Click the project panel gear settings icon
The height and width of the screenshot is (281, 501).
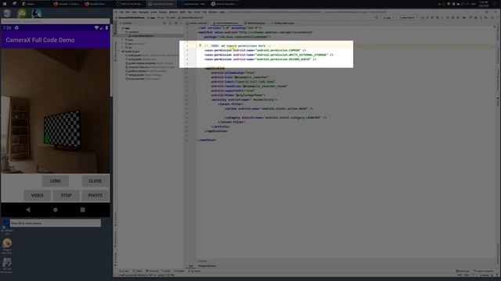pos(176,23)
